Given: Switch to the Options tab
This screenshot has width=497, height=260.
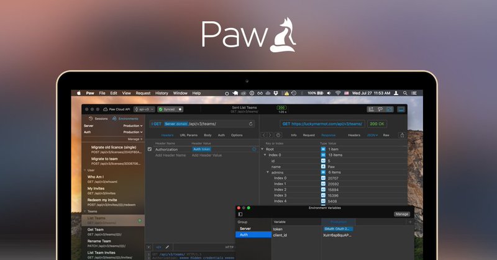Looking at the screenshot, I should coord(237,135).
